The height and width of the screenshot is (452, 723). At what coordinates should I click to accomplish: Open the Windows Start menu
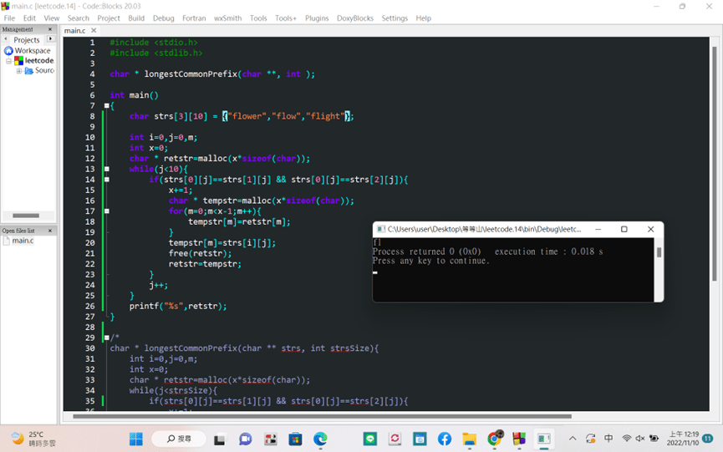point(136,439)
